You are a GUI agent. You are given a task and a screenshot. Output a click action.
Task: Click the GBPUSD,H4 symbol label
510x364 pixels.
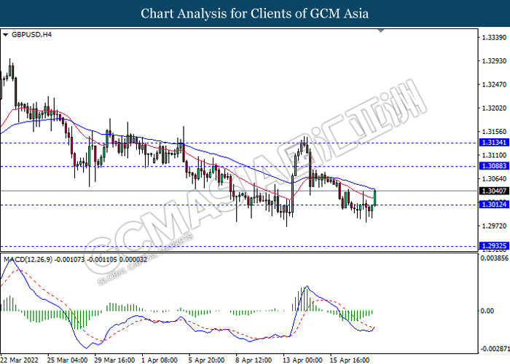pos(31,34)
